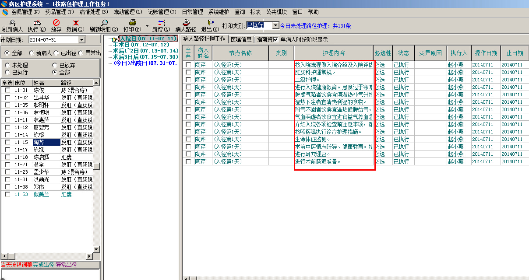529x280 pixels.
Task: Check the box for bed 11-15 陶芹
Action: 7,142
